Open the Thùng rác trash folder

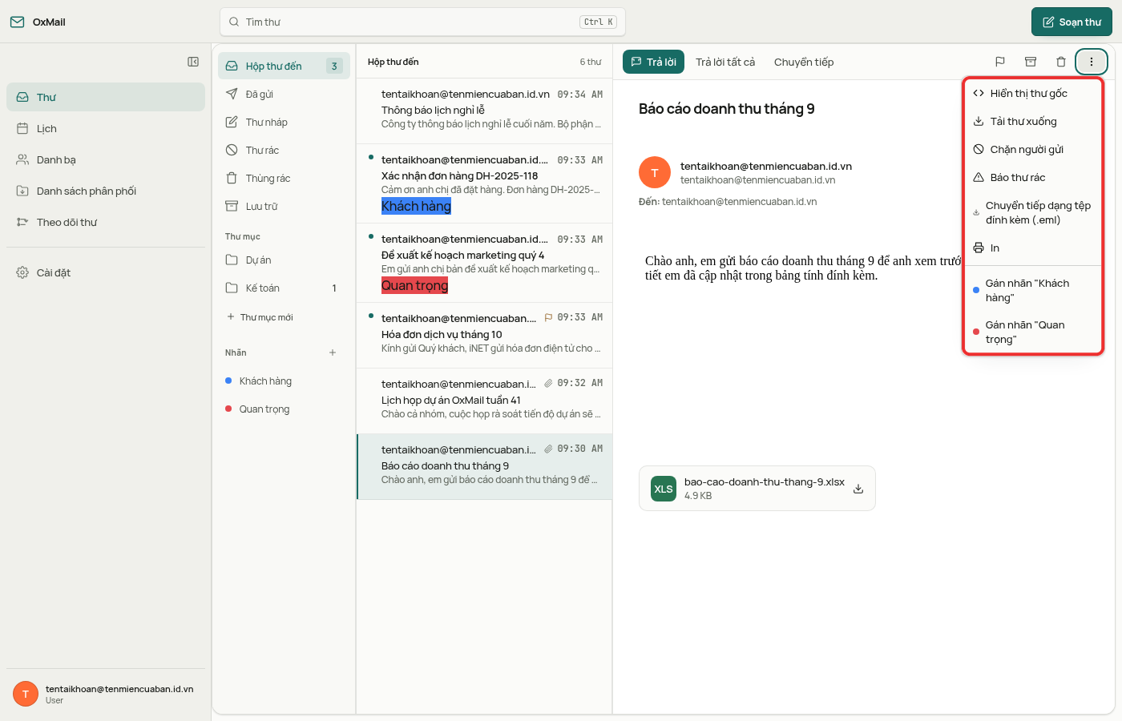284,178
